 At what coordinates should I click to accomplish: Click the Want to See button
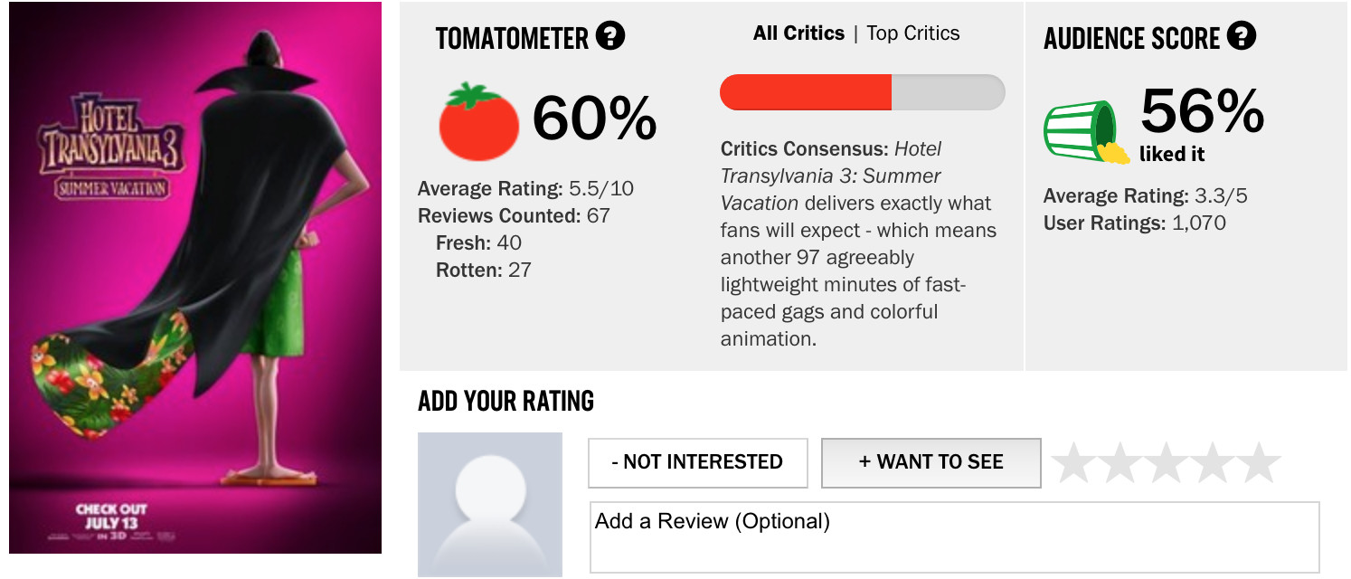931,462
